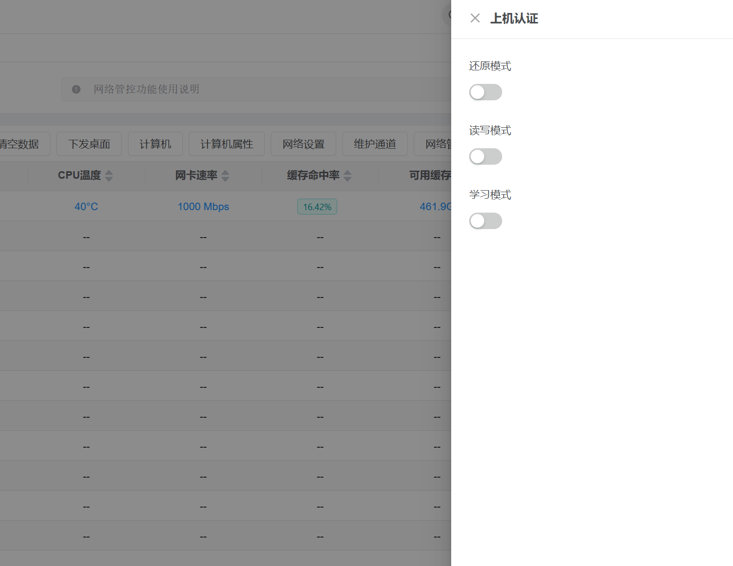This screenshot has height=566, width=733.
Task: Click the info icon before 网络管控功能使用说明
Action: click(76, 89)
